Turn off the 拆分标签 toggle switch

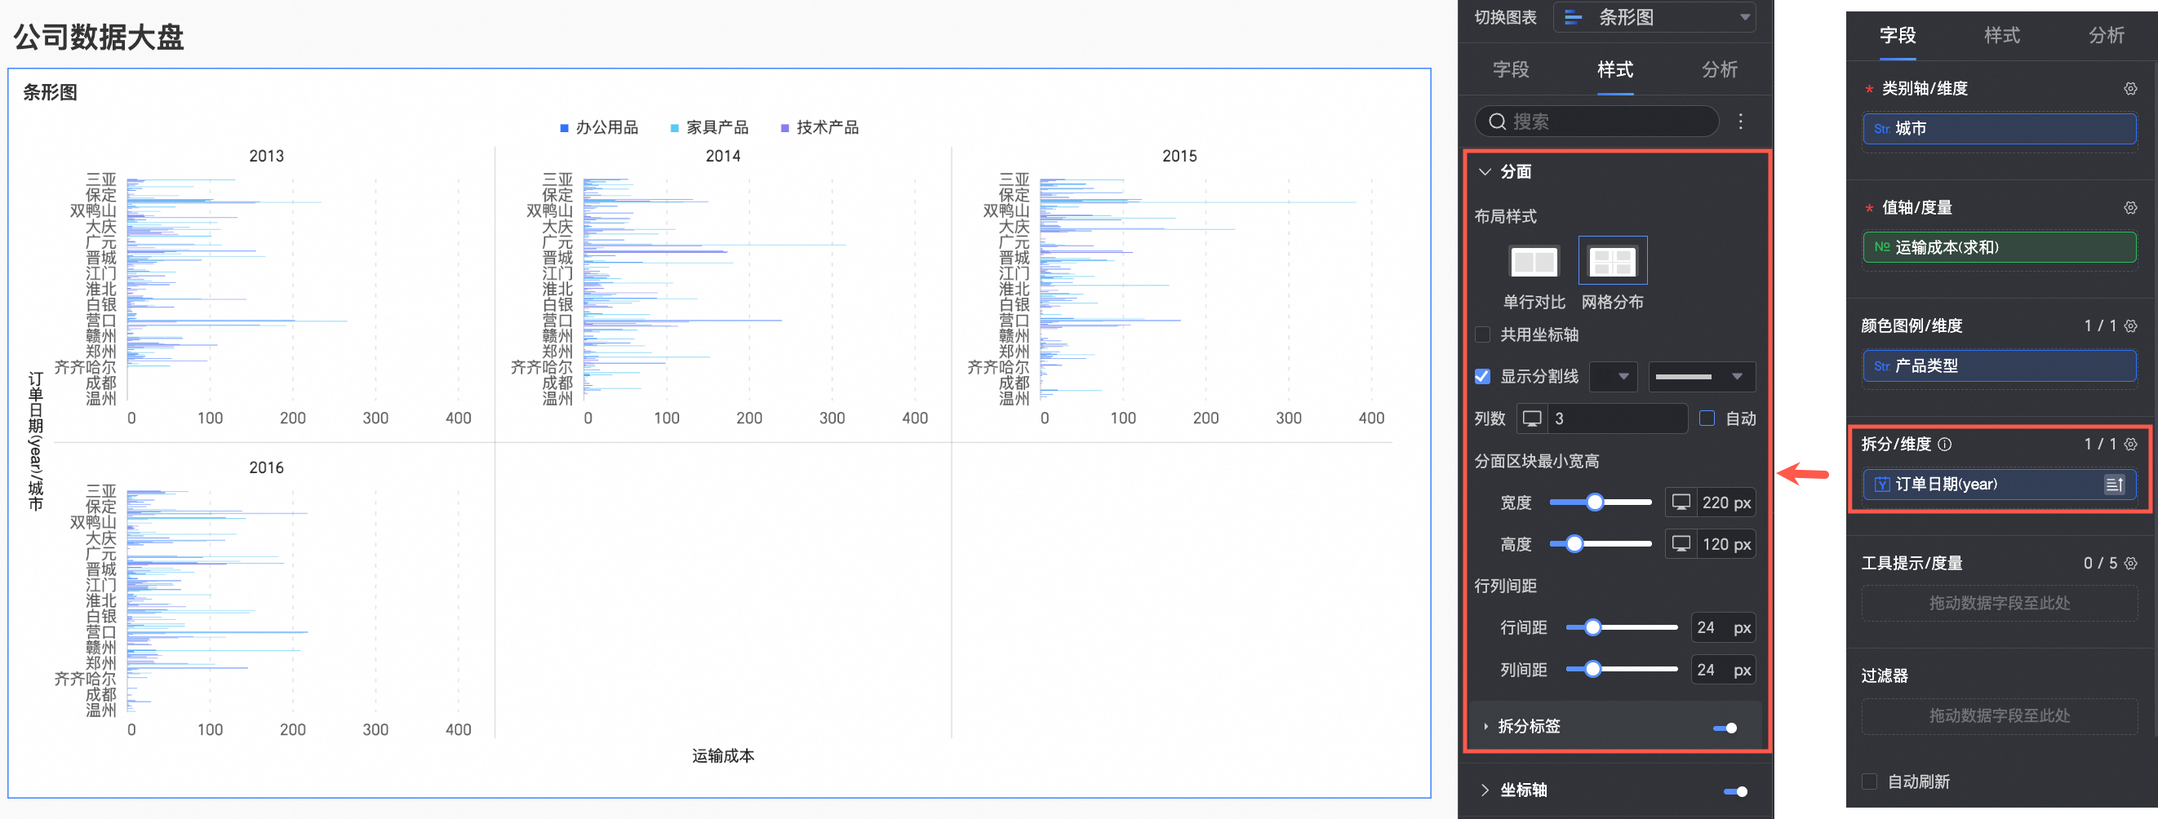[1725, 727]
